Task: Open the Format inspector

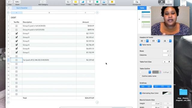Action: (x=161, y=2)
